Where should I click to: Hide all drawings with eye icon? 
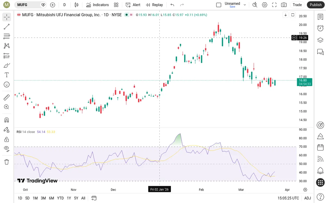[x=7, y=149]
